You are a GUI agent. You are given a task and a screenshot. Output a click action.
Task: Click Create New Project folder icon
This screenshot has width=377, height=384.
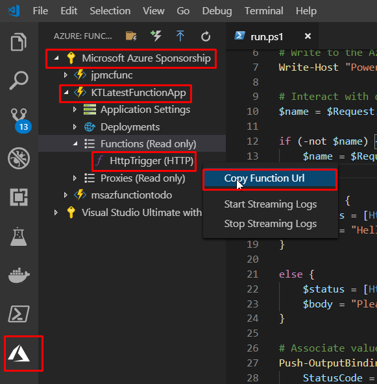coord(131,36)
